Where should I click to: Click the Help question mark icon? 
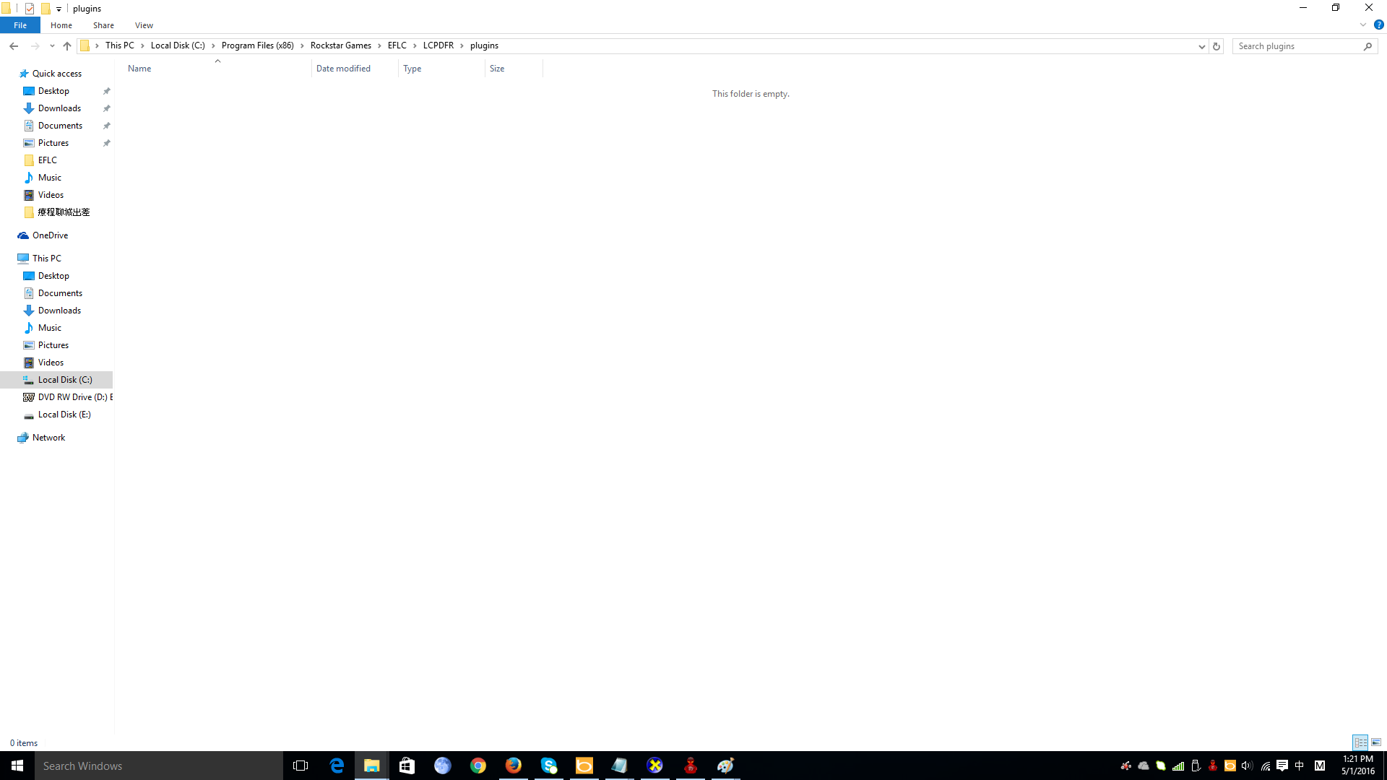point(1378,25)
